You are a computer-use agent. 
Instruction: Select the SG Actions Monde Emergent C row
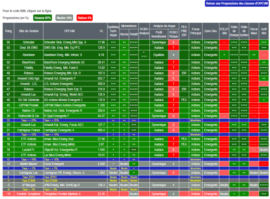[x=136, y=100]
